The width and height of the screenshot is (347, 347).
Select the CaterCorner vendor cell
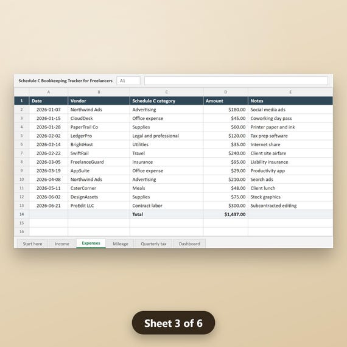pyautogui.click(x=99, y=188)
